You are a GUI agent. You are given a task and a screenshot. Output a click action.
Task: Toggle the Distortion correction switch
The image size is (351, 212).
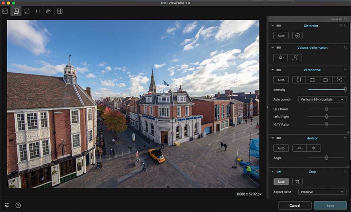[x=279, y=26]
